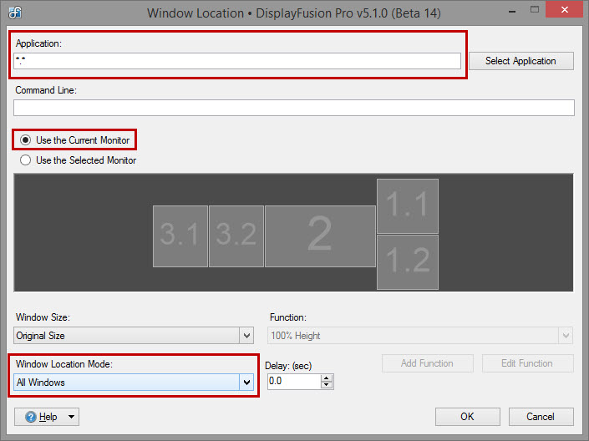Screen dimensions: 589x441
Task: Select monitor 3.1 in the layout
Action: coord(180,236)
